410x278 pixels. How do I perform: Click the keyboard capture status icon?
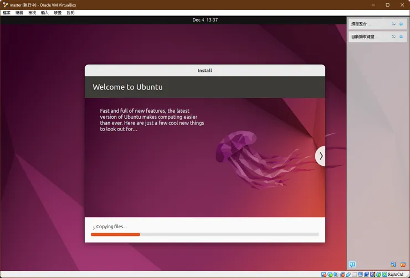click(x=385, y=274)
